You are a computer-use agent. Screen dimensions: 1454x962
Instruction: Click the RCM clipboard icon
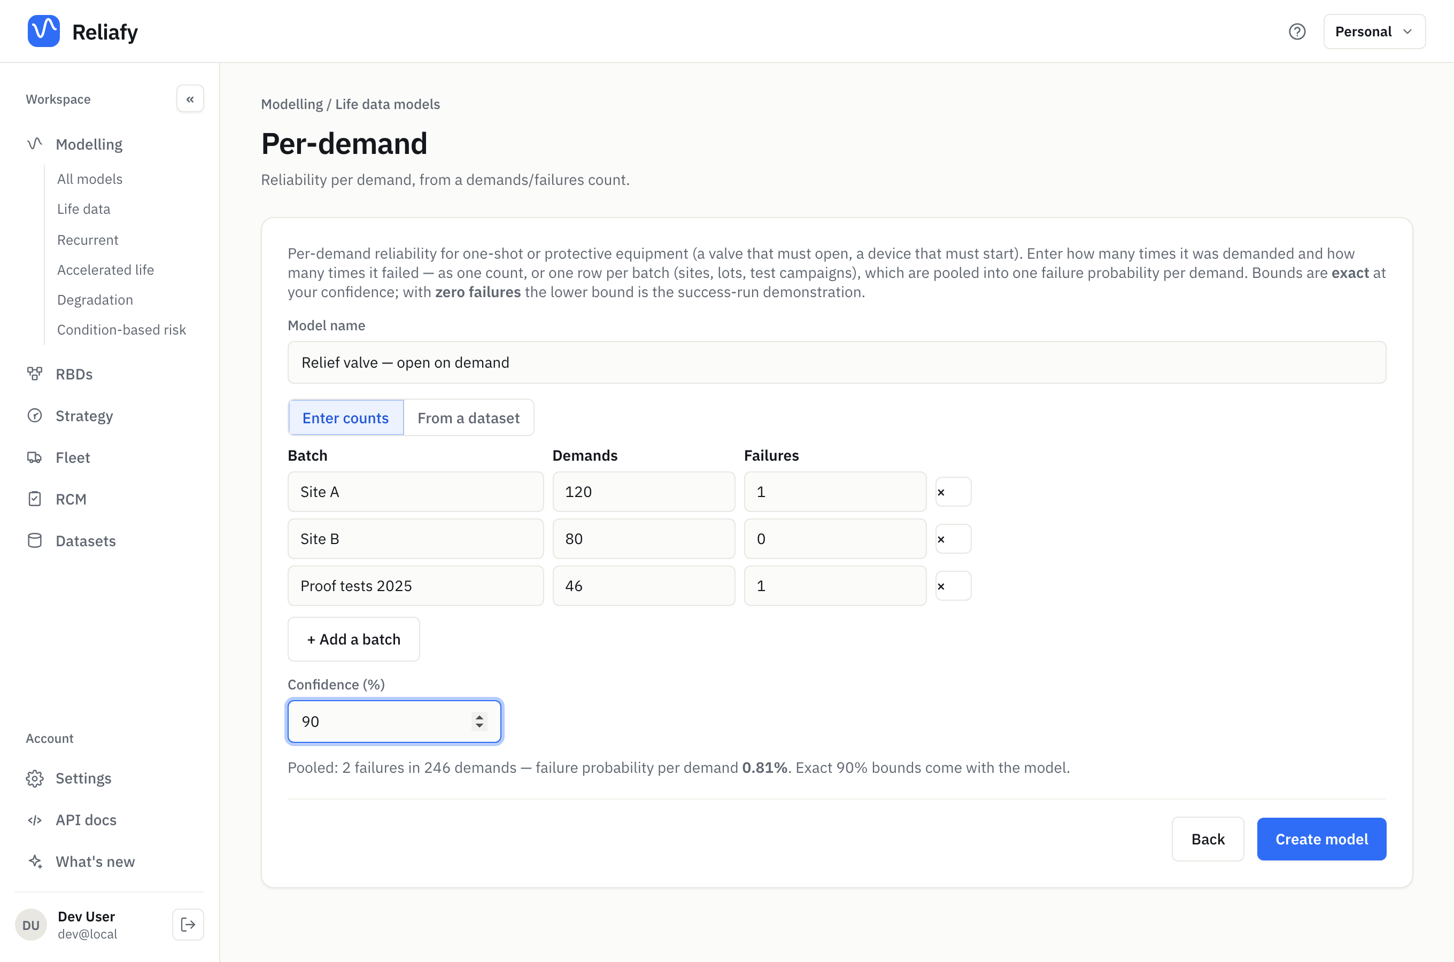click(x=35, y=499)
